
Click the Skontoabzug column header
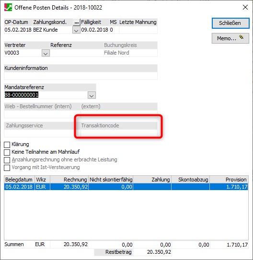point(190,180)
